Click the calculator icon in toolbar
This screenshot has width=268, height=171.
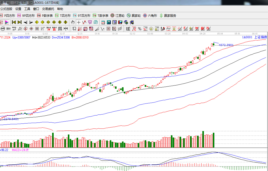point(109,22)
